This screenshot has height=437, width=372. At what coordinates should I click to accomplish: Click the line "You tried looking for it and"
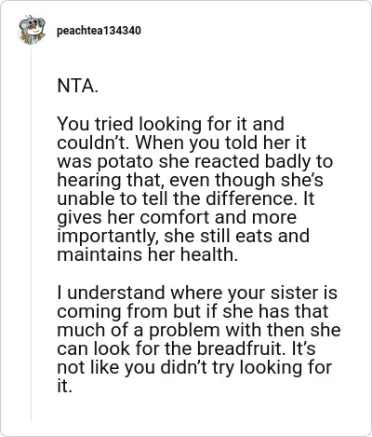pyautogui.click(x=170, y=124)
